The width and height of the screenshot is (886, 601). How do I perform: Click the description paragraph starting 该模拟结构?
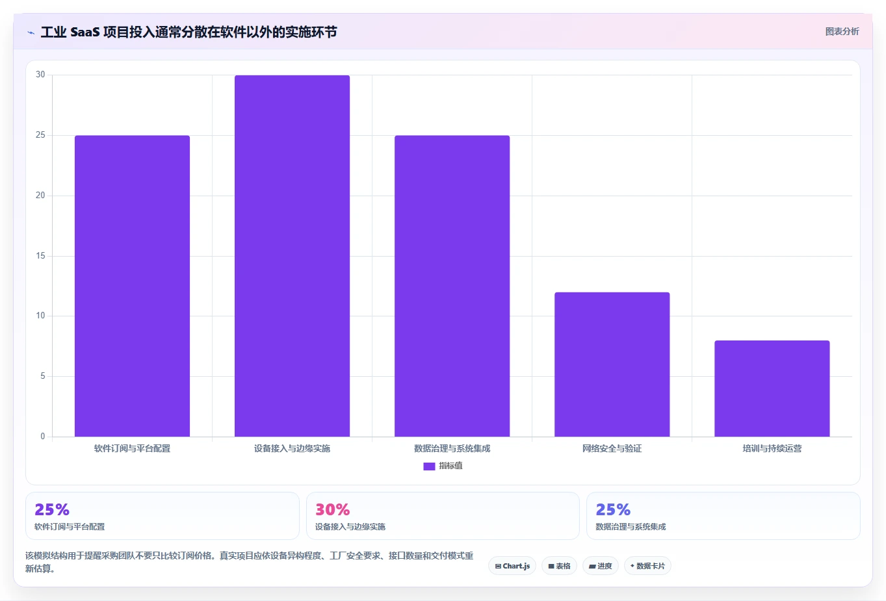click(250, 562)
